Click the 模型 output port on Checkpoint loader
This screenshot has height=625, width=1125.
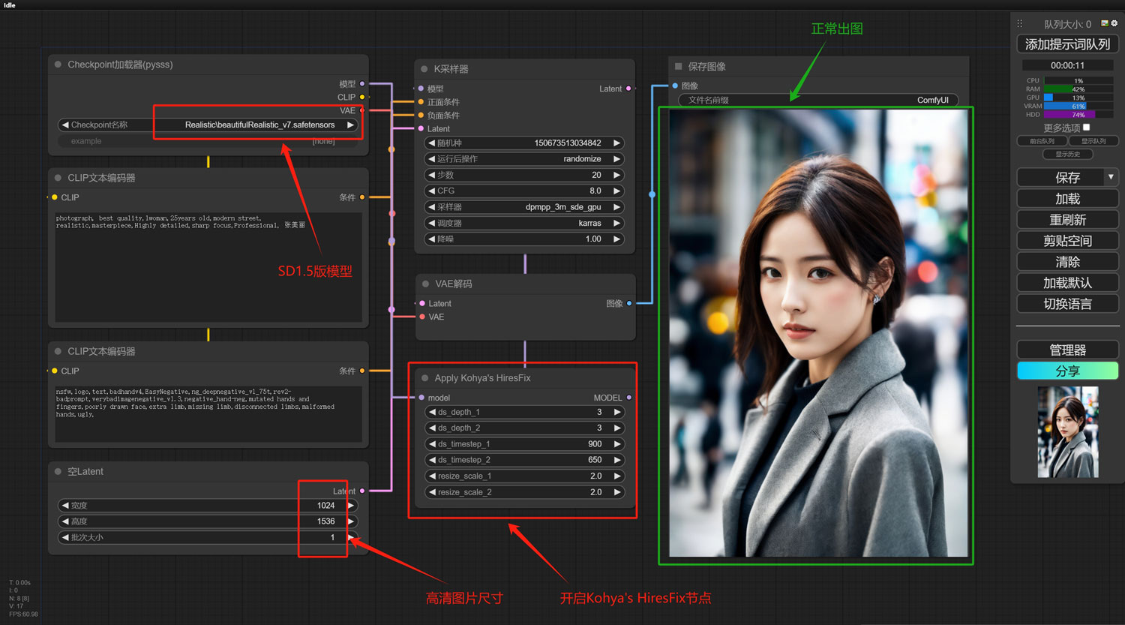click(362, 84)
